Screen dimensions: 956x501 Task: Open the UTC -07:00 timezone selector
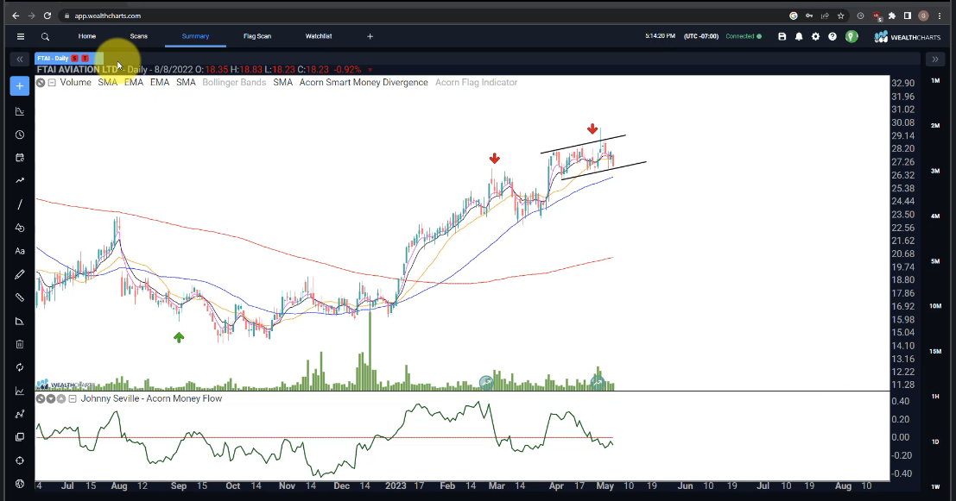[701, 36]
